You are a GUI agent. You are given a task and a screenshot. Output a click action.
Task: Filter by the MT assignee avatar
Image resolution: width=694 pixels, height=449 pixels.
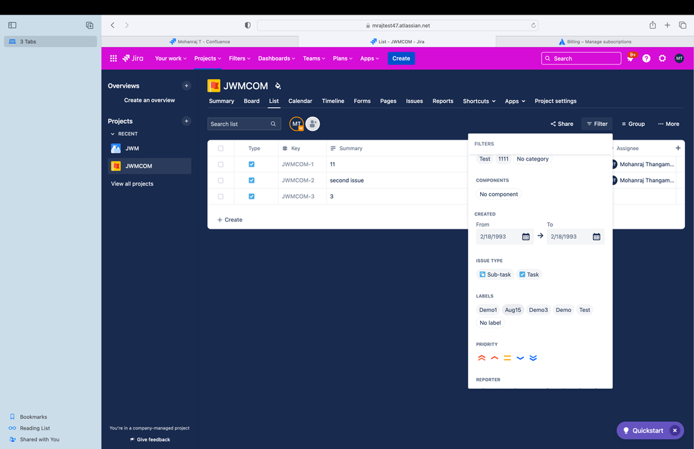point(297,124)
